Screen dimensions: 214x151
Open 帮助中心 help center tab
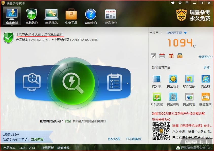click(x=91, y=16)
